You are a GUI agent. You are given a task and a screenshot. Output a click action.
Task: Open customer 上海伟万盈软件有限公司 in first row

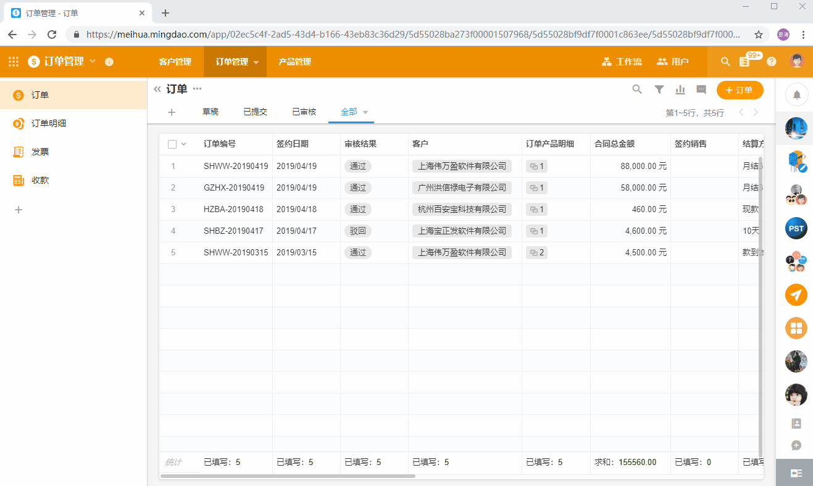(462, 166)
